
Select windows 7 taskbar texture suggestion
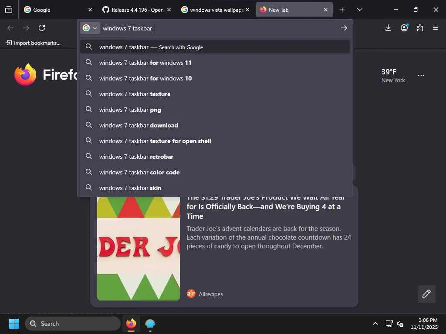[215, 94]
